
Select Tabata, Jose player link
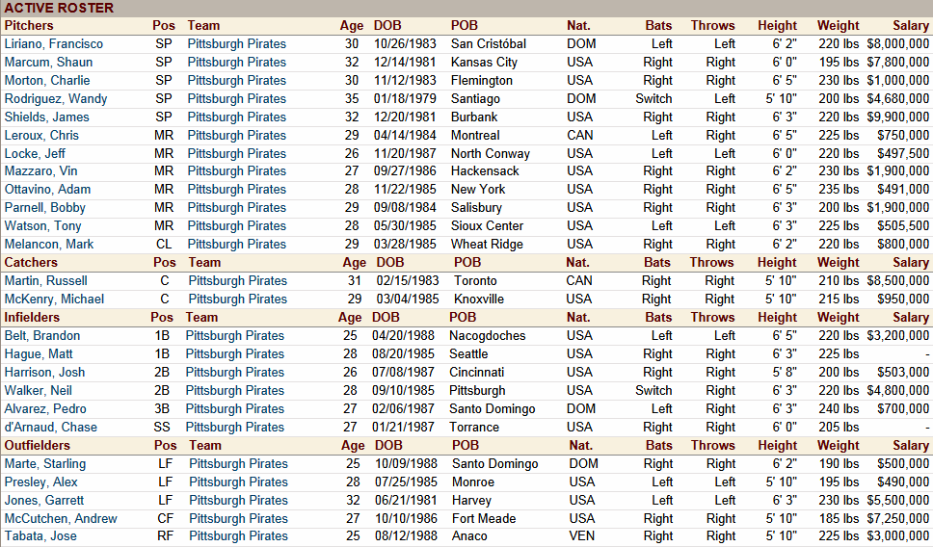click(40, 536)
